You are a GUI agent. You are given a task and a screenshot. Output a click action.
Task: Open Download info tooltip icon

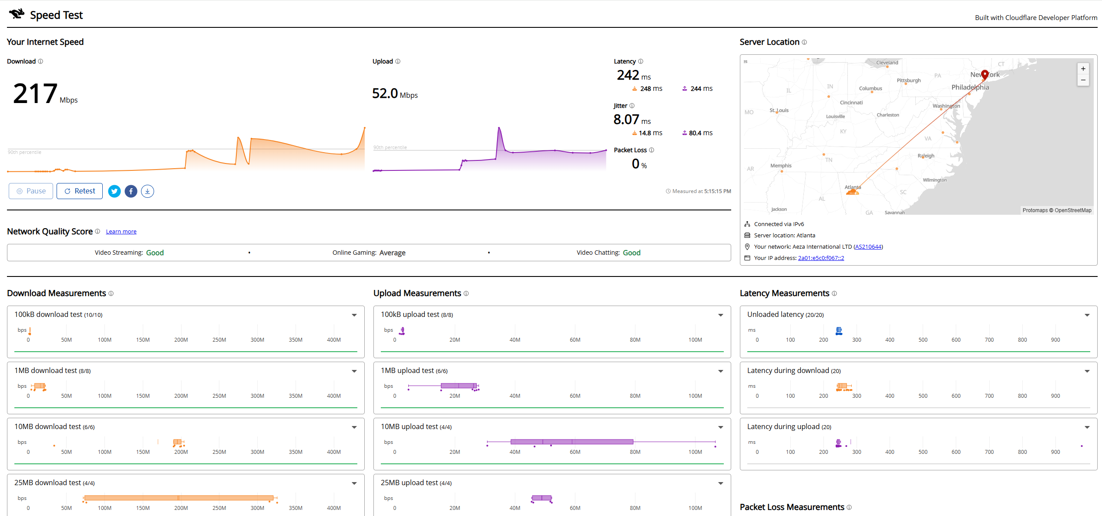(40, 61)
